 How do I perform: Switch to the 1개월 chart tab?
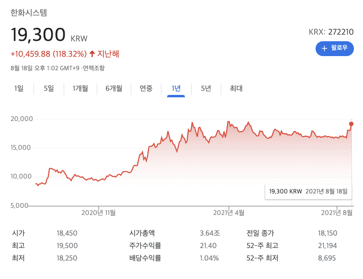point(80,88)
